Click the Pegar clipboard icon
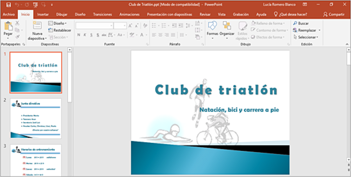 pos(8,27)
